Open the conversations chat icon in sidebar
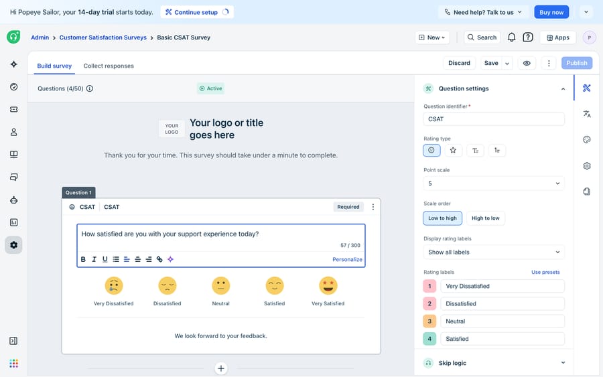This screenshot has height=377, width=603. click(x=14, y=177)
